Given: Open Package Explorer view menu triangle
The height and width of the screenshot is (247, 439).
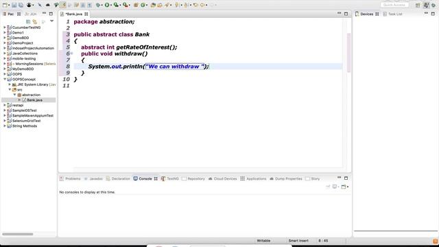Looking at the screenshot, I should point(52,21).
